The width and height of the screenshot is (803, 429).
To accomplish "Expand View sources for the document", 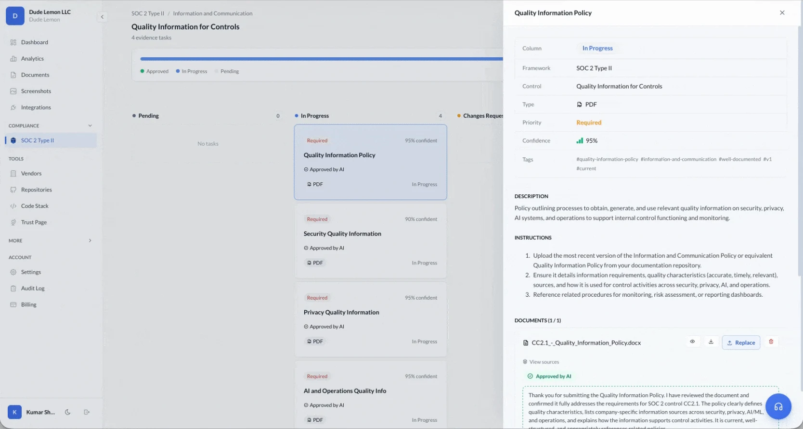I will [x=541, y=362].
